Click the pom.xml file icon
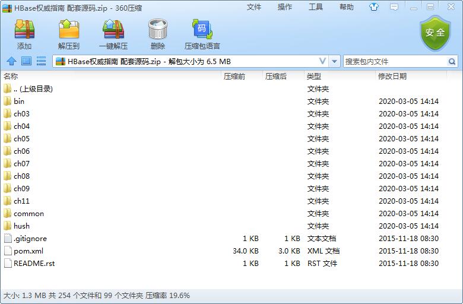The width and height of the screenshot is (463, 304). click(x=8, y=251)
